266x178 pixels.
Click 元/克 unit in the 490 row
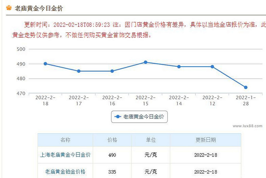coord(151,155)
